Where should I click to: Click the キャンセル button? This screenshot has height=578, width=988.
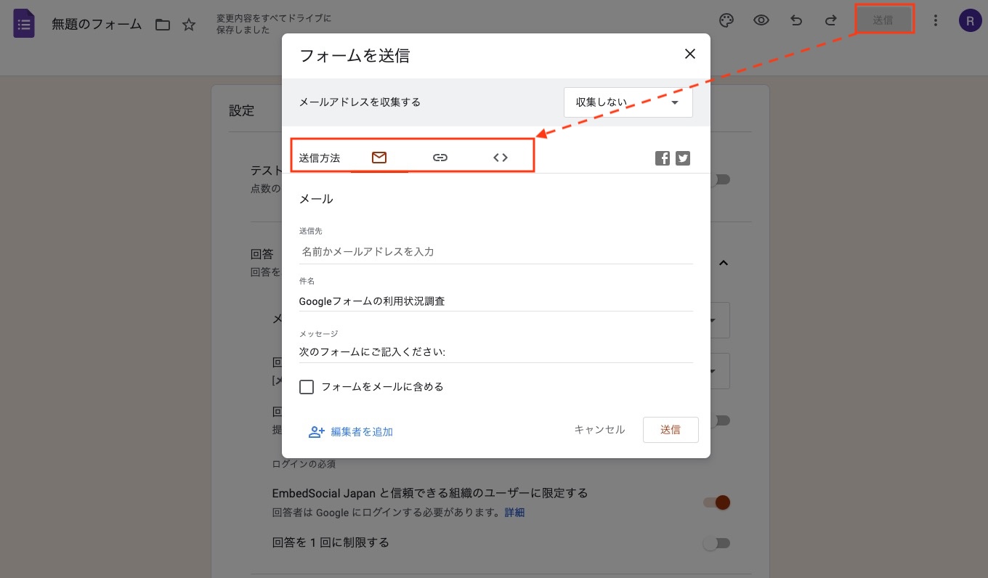pos(599,429)
